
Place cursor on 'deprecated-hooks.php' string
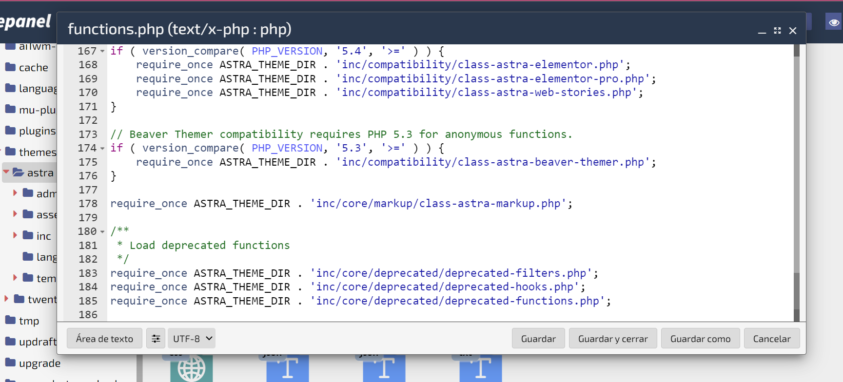(445, 287)
